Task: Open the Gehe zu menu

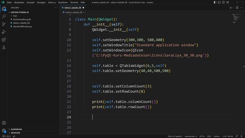Action: point(52,2)
